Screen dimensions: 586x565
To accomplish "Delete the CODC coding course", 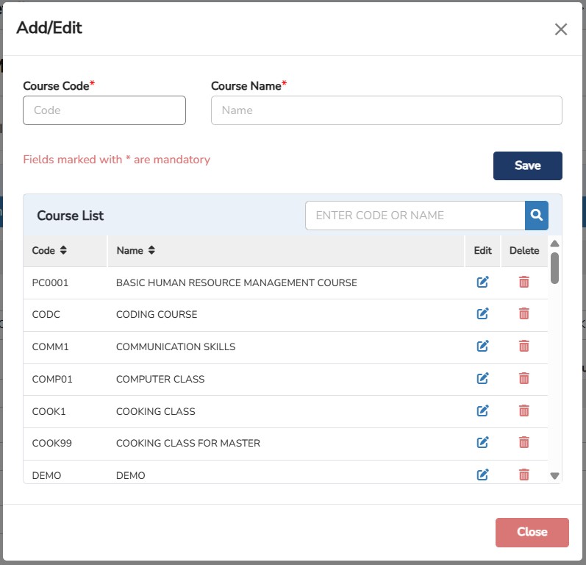I will click(x=524, y=314).
